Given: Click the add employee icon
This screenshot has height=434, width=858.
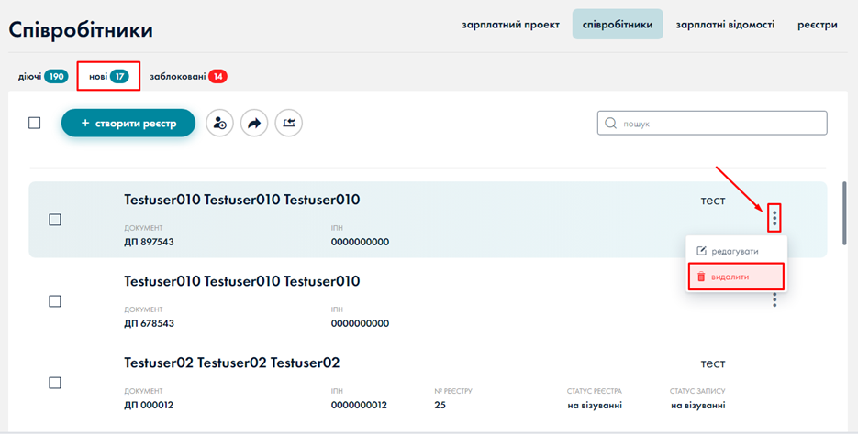Looking at the screenshot, I should (219, 123).
